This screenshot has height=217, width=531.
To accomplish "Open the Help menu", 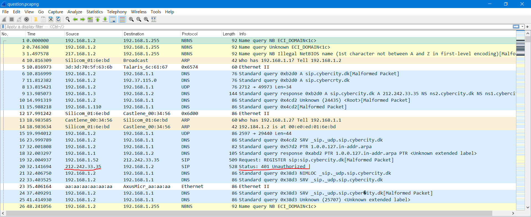I will (170, 12).
